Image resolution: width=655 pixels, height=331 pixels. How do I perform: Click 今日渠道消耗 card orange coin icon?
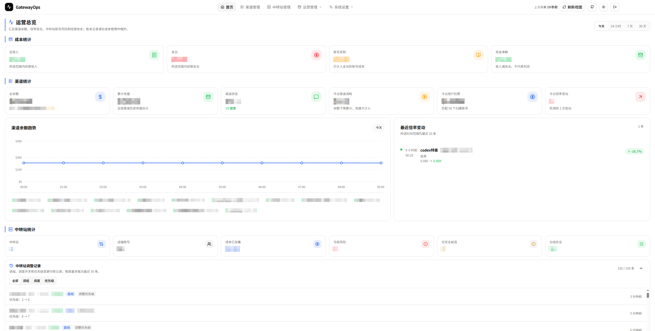pyautogui.click(x=425, y=97)
